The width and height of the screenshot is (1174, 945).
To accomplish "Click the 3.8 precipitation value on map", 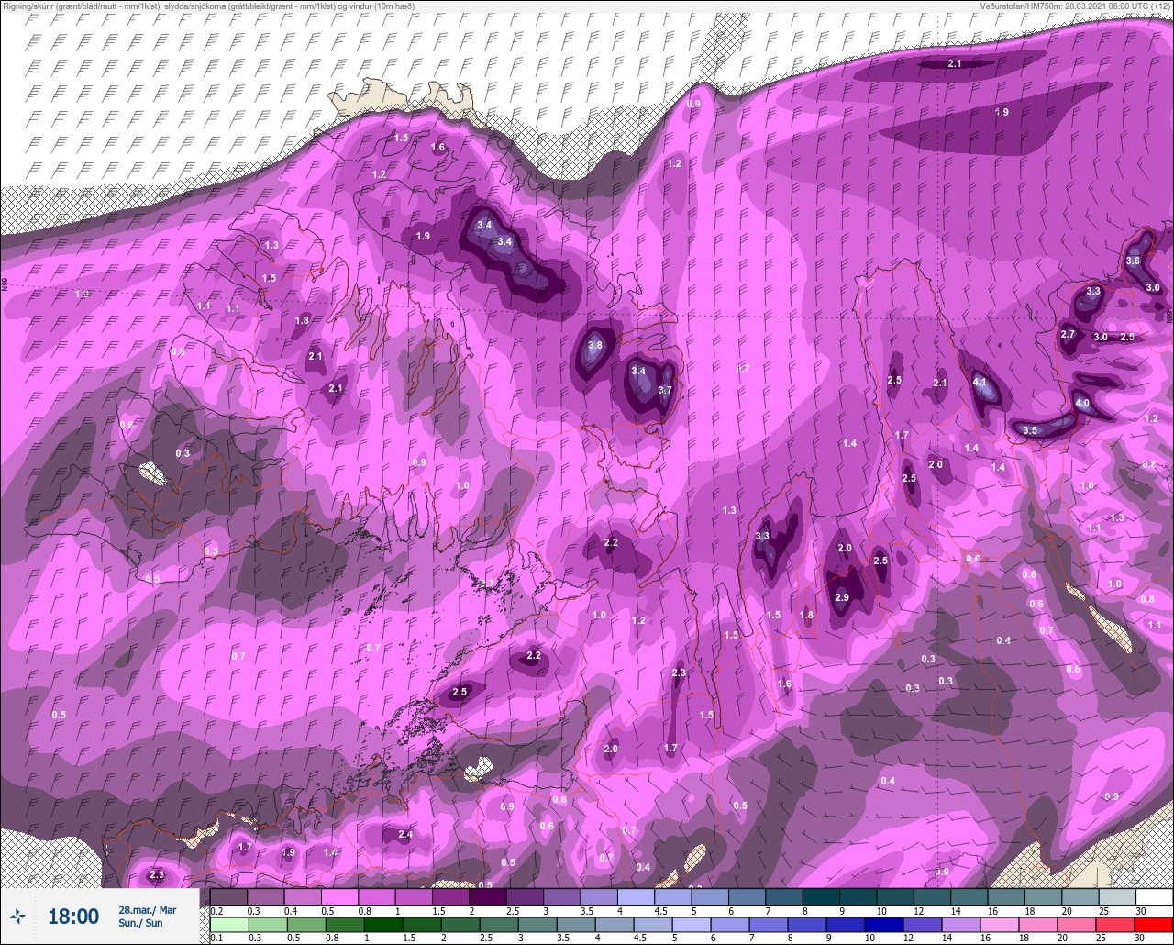I will click(x=594, y=345).
